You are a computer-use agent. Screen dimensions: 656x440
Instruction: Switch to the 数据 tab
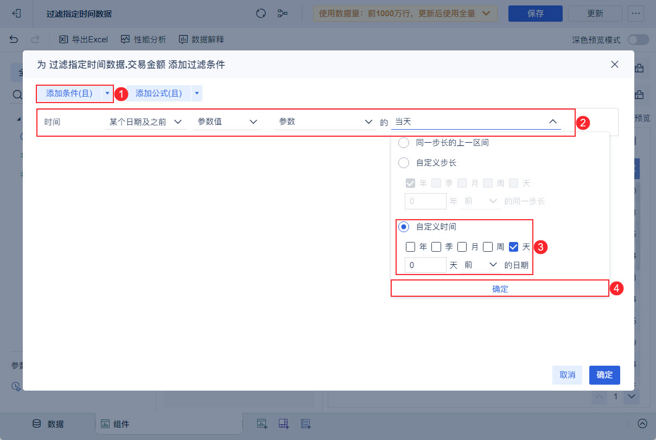click(48, 424)
